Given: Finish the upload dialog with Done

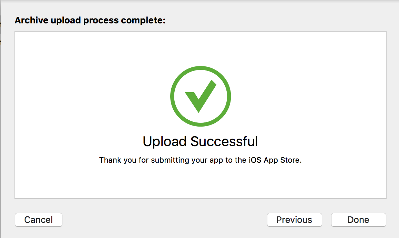Looking at the screenshot, I should pyautogui.click(x=358, y=220).
